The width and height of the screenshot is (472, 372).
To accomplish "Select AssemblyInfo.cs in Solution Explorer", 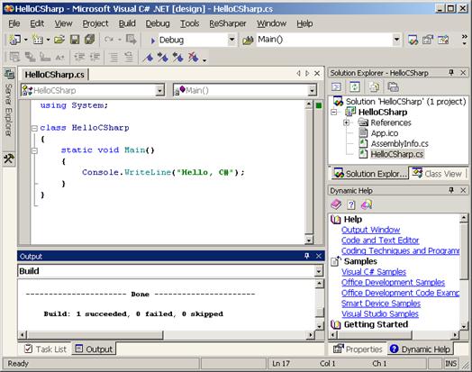I will pos(399,143).
